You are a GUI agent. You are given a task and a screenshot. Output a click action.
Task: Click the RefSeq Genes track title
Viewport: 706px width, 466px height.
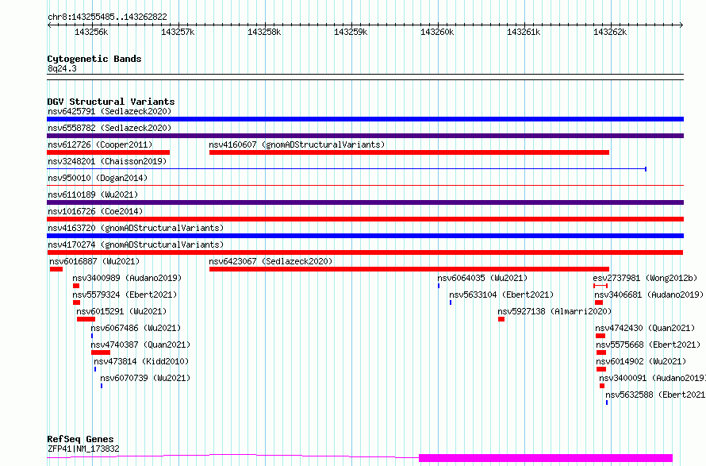81,440
